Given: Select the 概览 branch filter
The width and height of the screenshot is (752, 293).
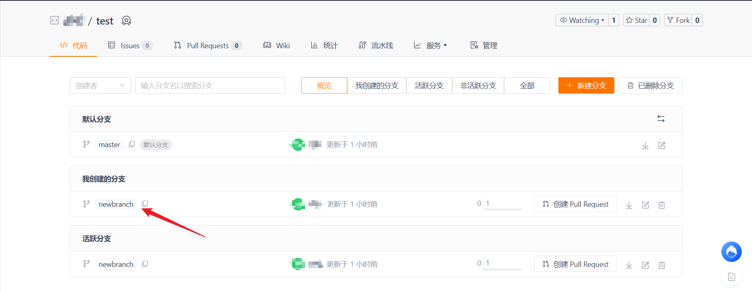Looking at the screenshot, I should [x=324, y=86].
